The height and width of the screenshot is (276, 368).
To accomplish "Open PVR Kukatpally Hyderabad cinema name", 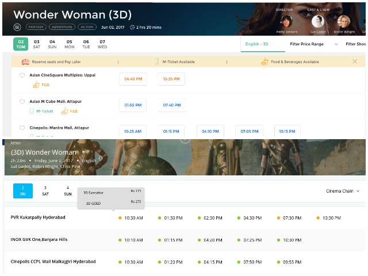I will (x=38, y=217).
